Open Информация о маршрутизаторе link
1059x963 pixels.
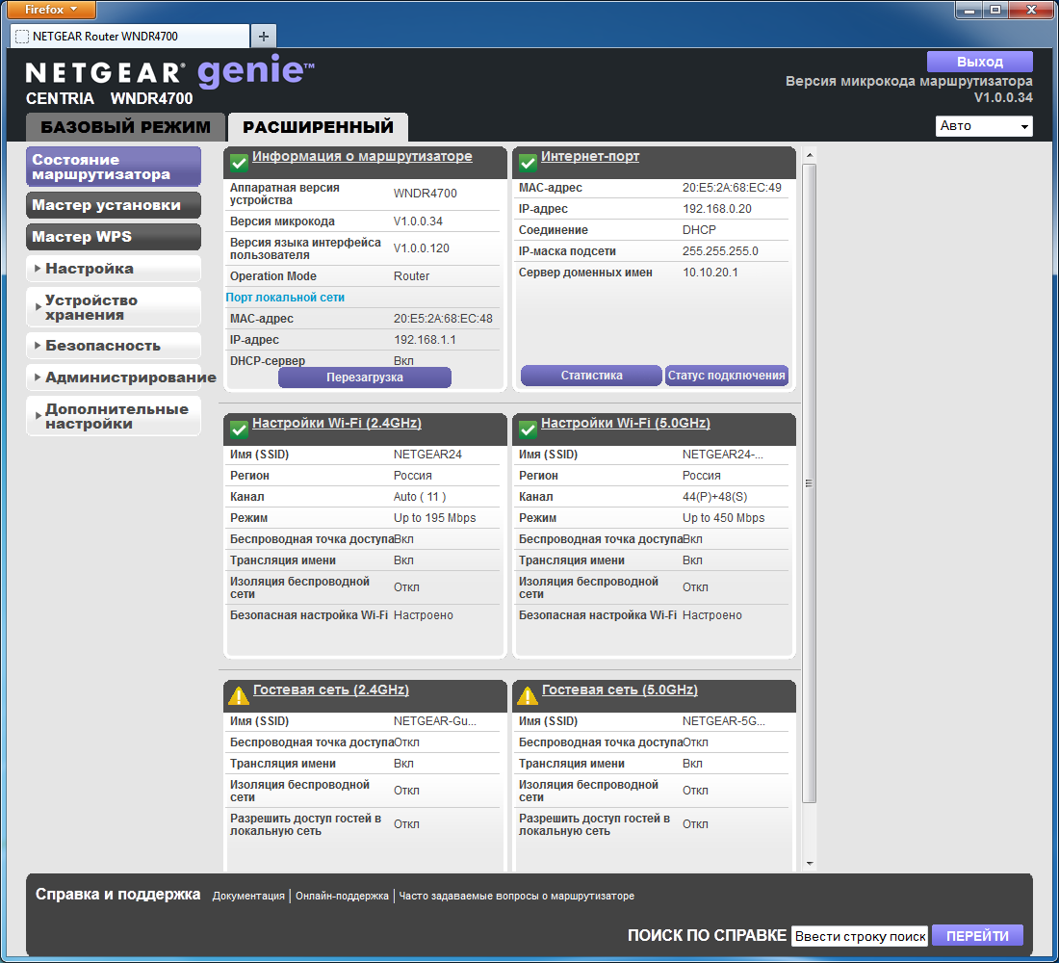[362, 156]
